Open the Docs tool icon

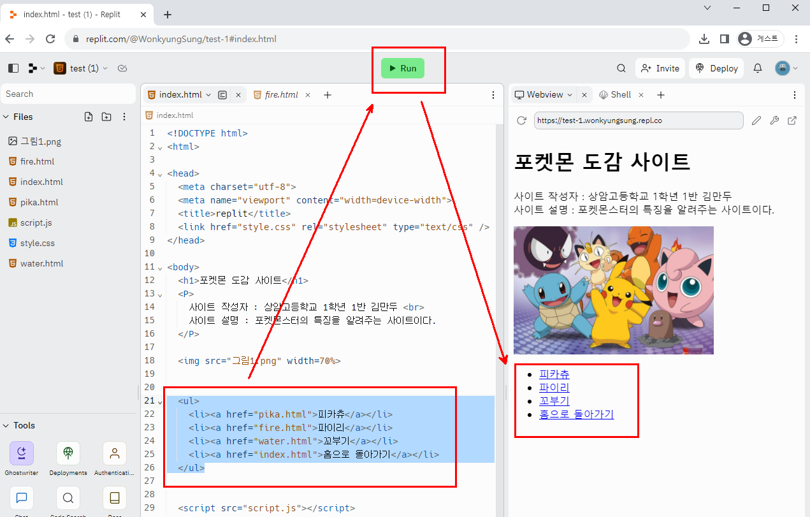click(115, 498)
